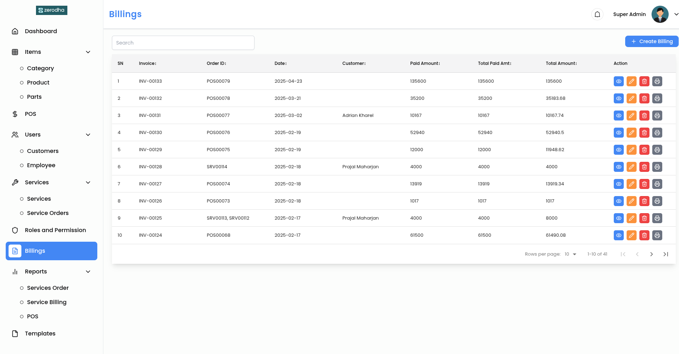The image size is (679, 354).
Task: Click the notification bell icon
Action: tap(597, 14)
